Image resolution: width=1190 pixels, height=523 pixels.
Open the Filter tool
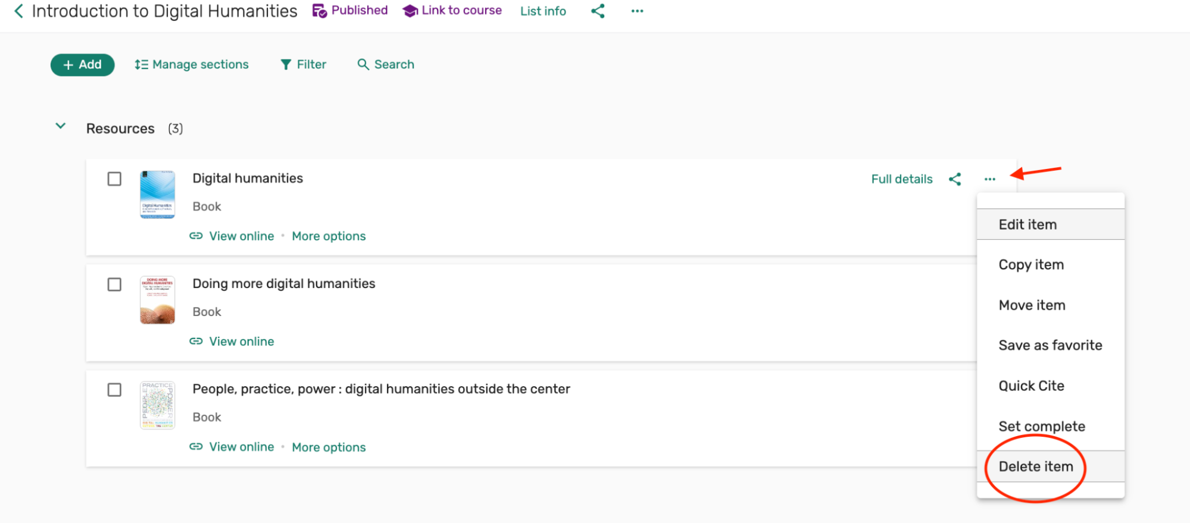(303, 64)
